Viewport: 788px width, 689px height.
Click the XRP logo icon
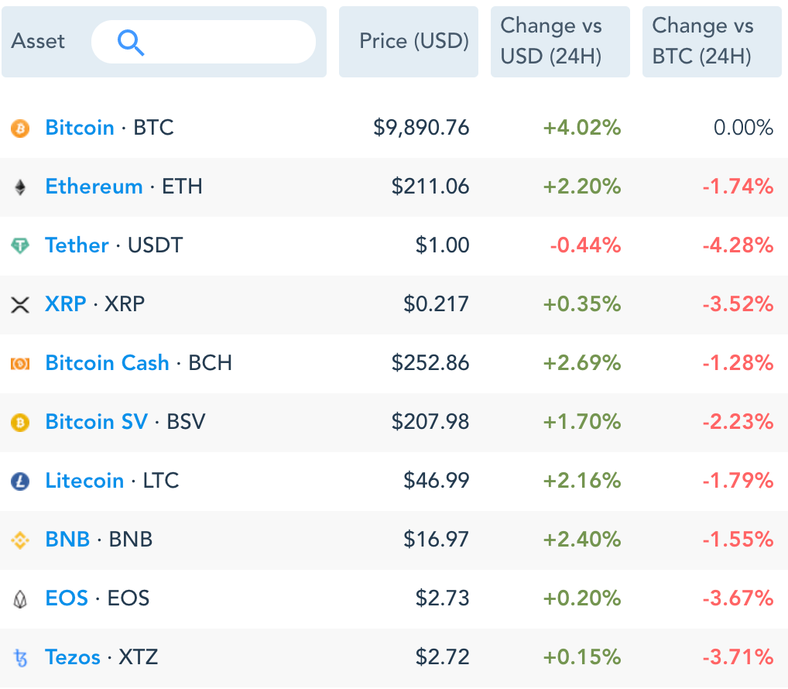pos(20,304)
